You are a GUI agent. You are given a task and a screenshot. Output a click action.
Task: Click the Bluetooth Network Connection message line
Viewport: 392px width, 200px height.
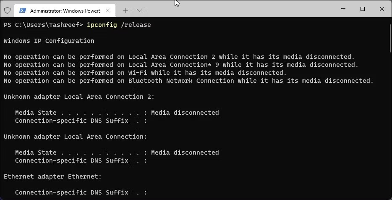(188, 81)
